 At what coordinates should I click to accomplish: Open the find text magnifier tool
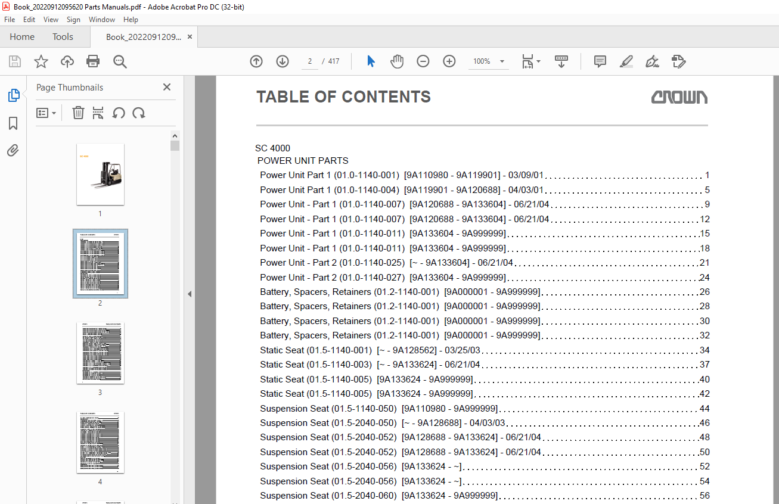click(120, 61)
